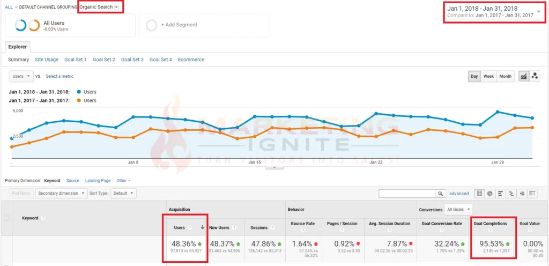
Task: Click the magnifier search icon beside table filter
Action: pos(440,193)
